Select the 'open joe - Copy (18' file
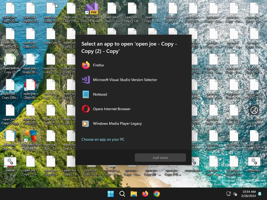 coord(51,64)
